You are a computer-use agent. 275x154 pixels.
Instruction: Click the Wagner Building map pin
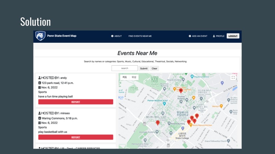183,80
